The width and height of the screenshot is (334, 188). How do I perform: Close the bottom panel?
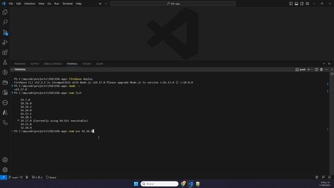329,64
